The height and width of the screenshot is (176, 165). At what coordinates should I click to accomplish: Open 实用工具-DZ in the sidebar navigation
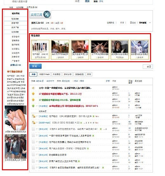(16, 65)
